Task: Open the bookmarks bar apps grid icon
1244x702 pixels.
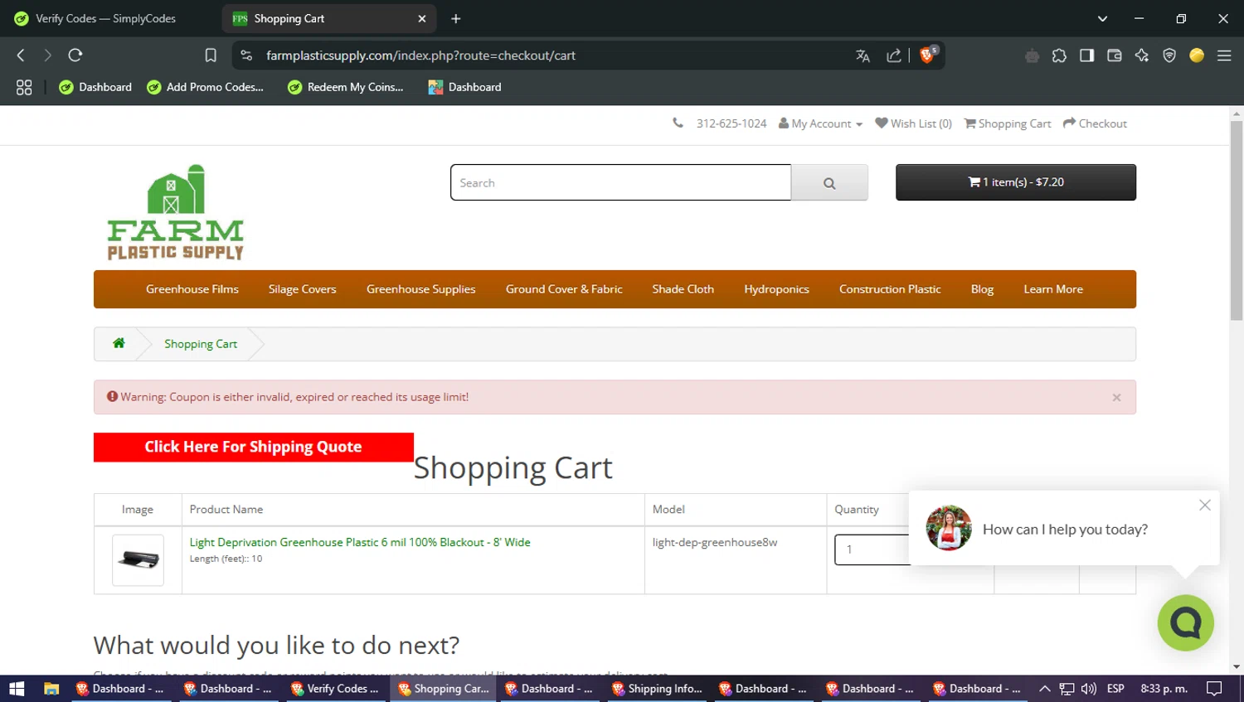Action: pyautogui.click(x=24, y=87)
